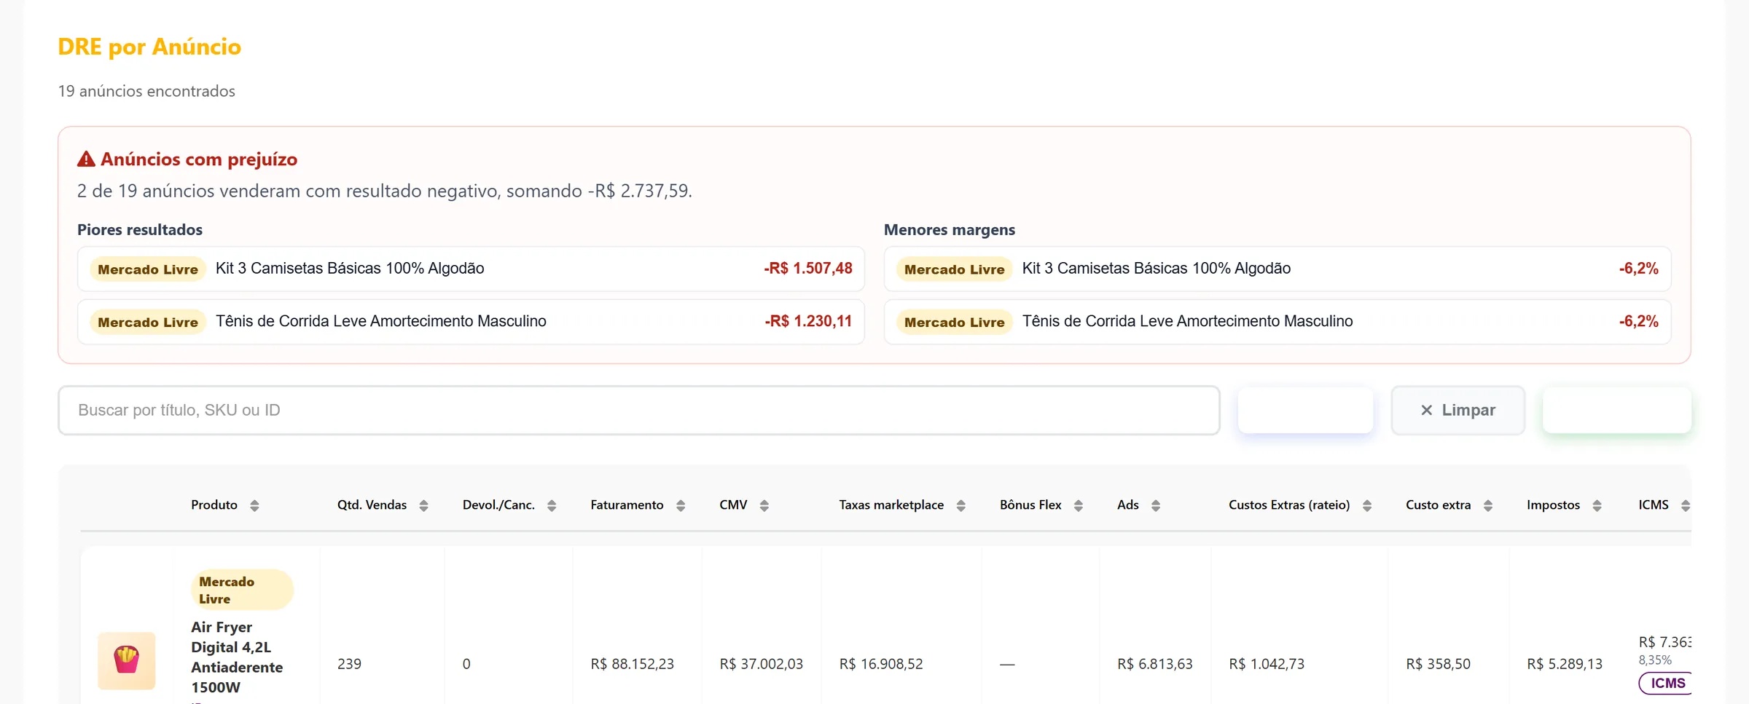Sort by Custo extra column
This screenshot has width=1749, height=704.
click(1449, 505)
